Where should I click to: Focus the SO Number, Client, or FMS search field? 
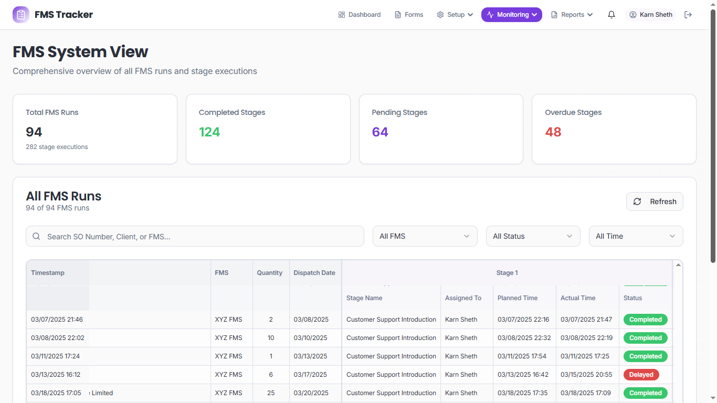[x=195, y=236]
